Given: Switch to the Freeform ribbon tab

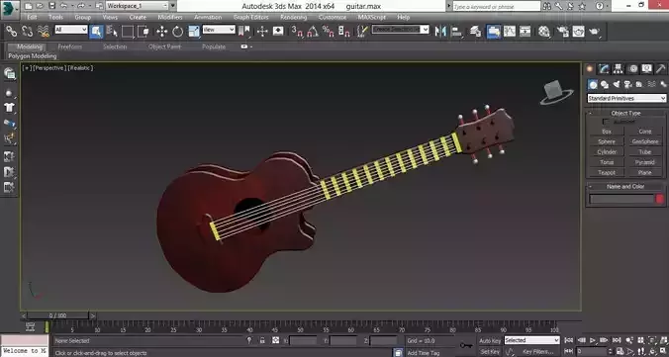Looking at the screenshot, I should click(x=70, y=46).
